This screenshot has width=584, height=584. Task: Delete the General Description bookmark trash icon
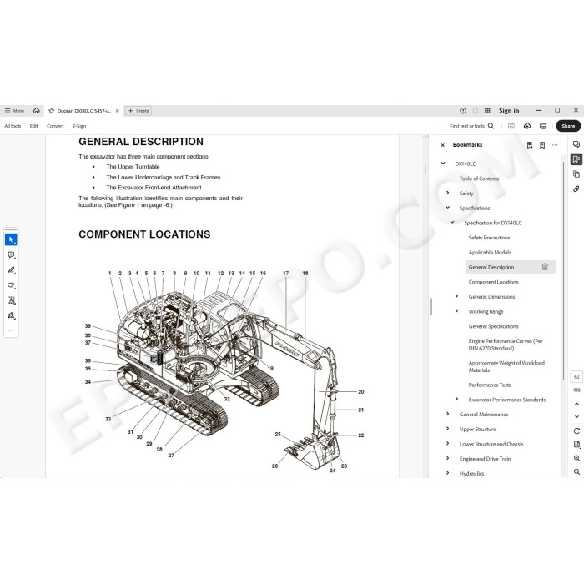[x=545, y=267]
